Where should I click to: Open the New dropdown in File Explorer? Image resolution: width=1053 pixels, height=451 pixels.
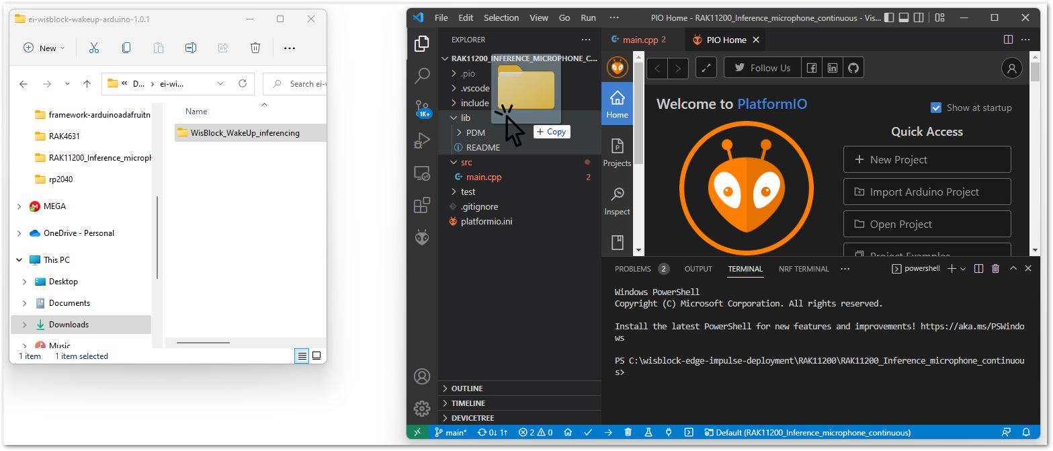(x=44, y=48)
